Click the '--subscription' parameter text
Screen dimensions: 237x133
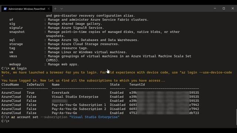click(x=54, y=117)
